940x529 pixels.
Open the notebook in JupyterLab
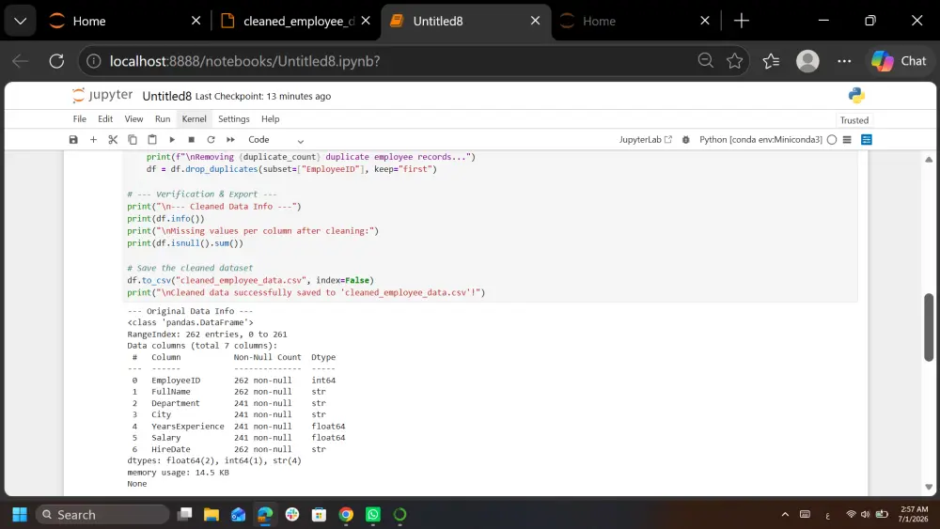coord(646,140)
